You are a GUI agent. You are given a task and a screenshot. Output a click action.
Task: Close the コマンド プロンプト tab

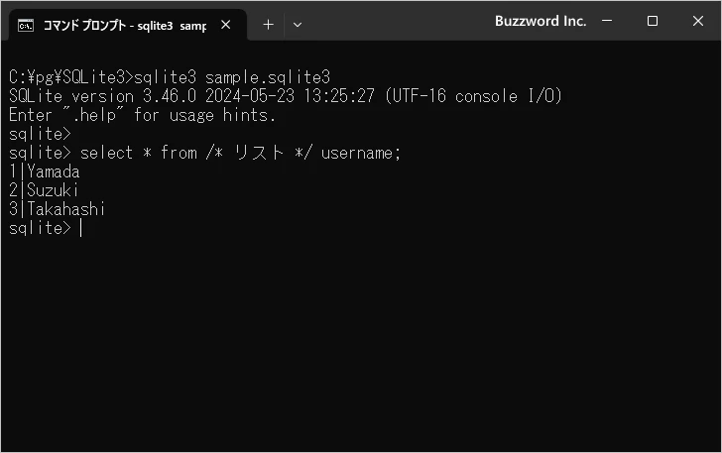[x=227, y=24]
